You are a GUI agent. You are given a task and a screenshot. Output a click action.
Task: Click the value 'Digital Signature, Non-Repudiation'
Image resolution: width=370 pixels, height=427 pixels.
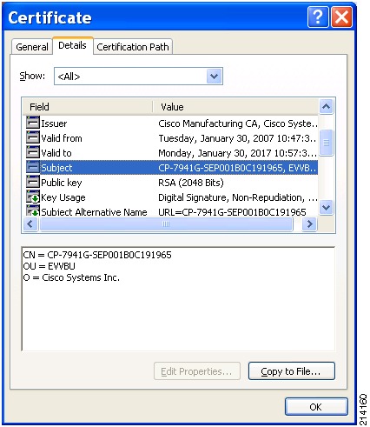click(230, 197)
